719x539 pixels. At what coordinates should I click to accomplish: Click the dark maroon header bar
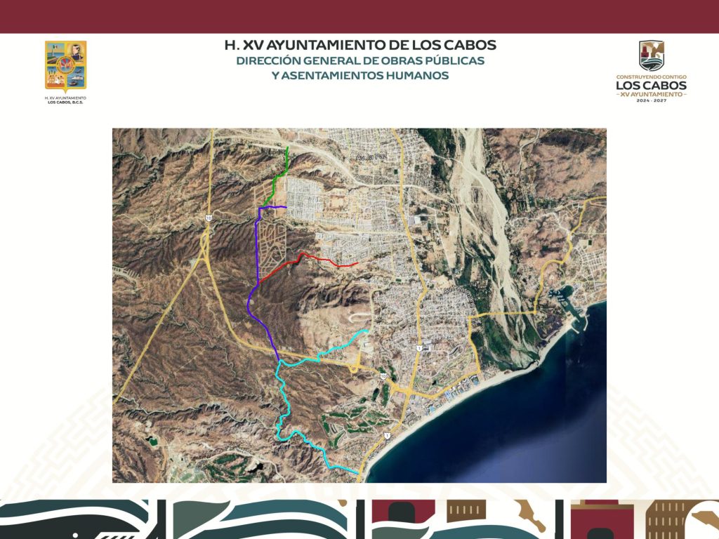point(359,16)
